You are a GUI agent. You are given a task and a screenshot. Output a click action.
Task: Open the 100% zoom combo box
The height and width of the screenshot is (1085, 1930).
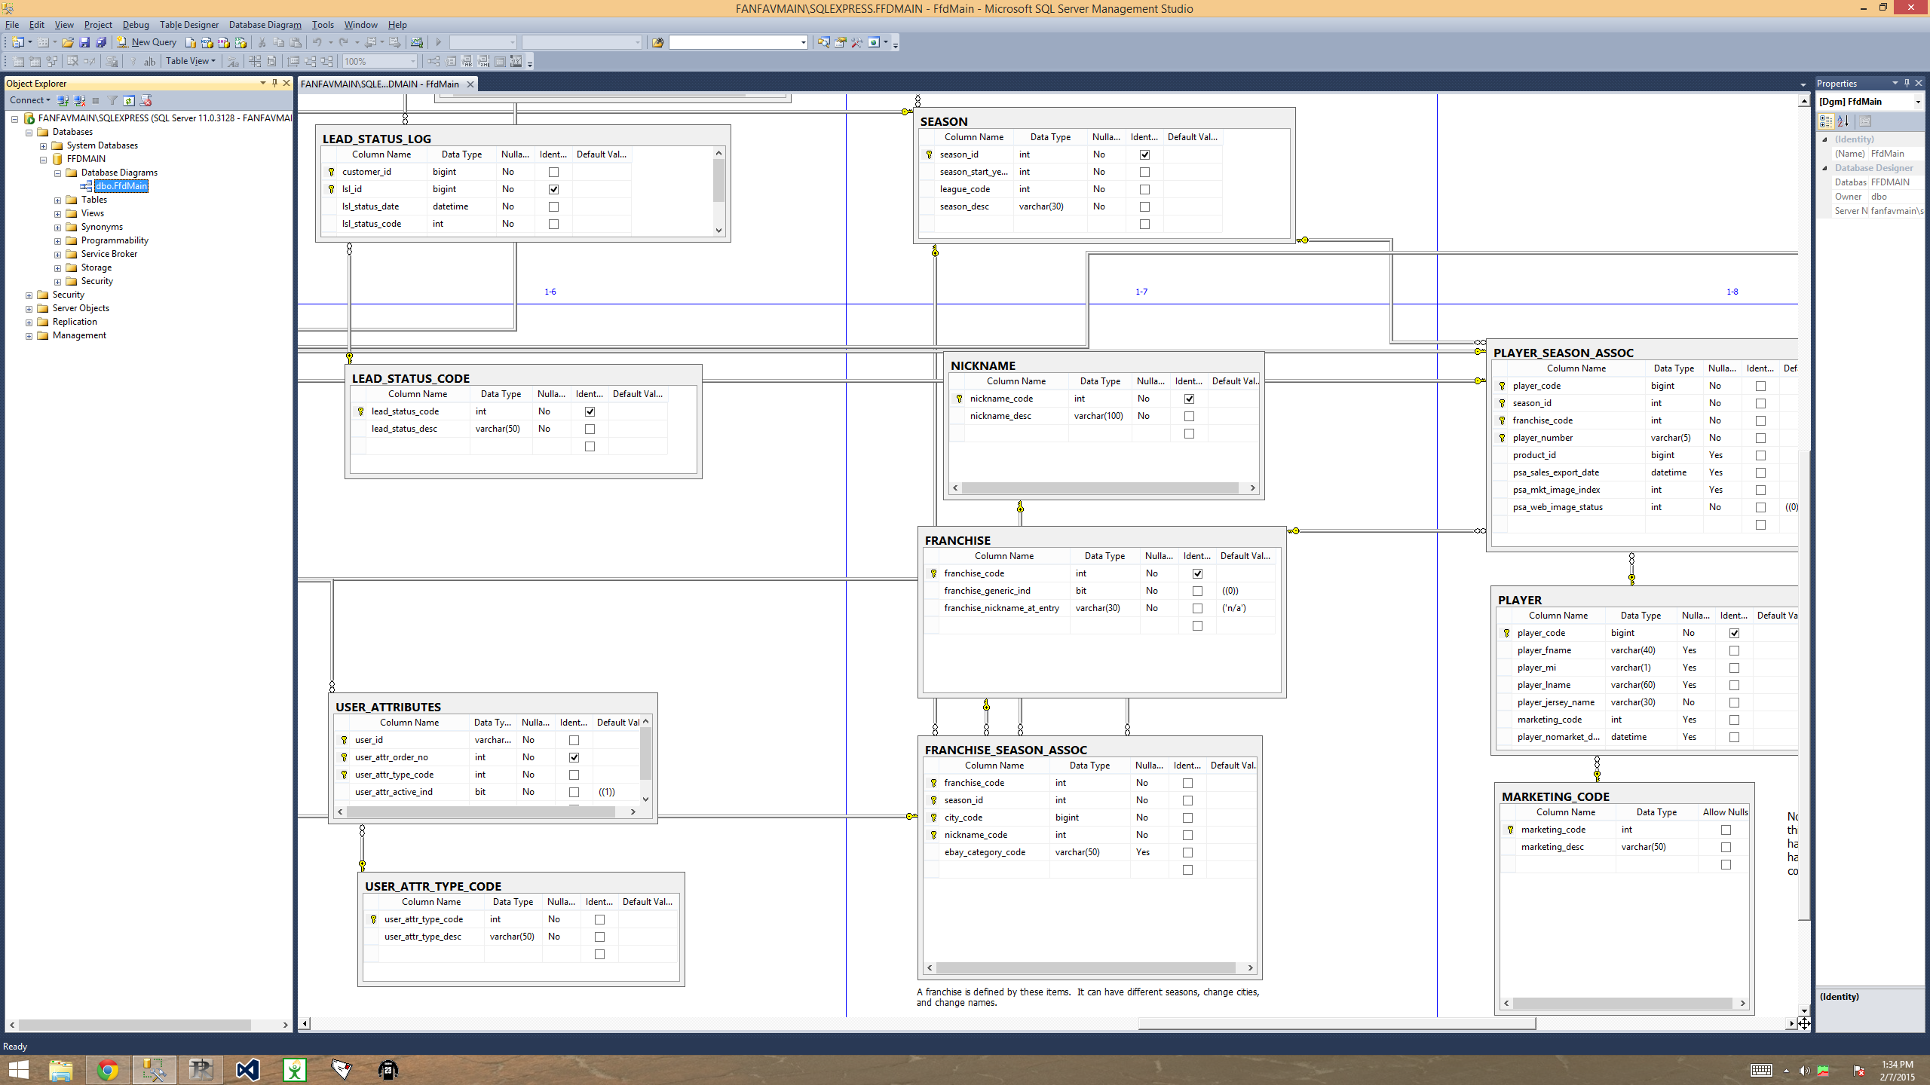point(380,62)
